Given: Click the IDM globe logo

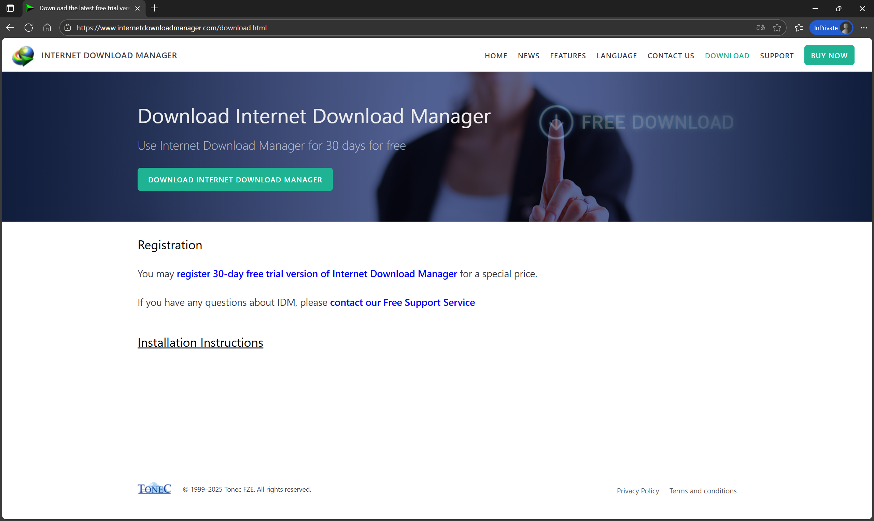Looking at the screenshot, I should [x=23, y=56].
